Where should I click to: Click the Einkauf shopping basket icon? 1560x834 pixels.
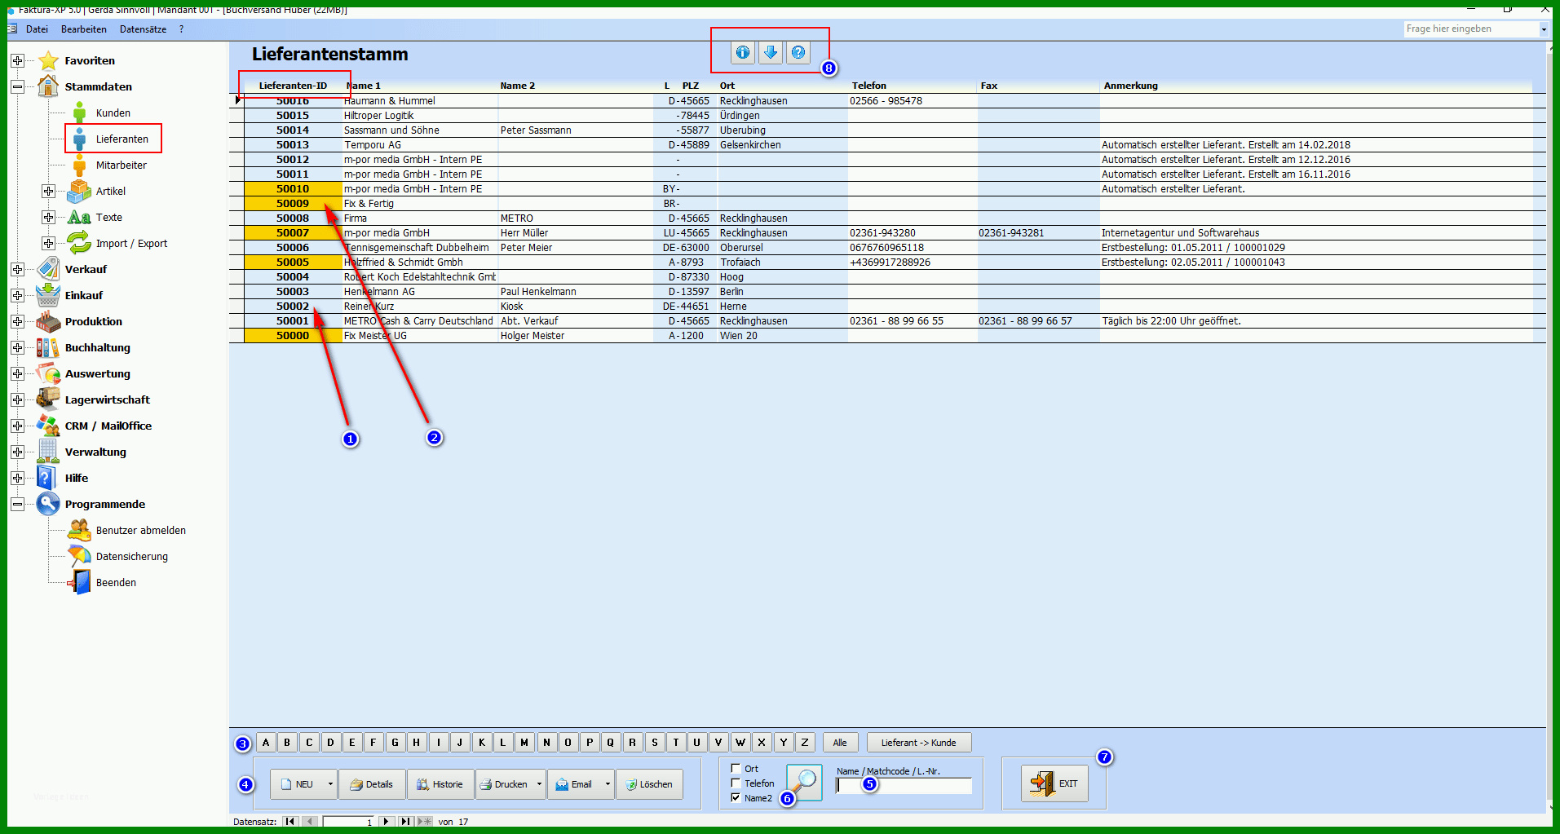[x=48, y=295]
